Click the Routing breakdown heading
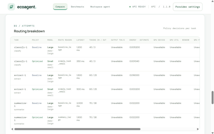Screen dimensions: 214x134 pyautogui.click(x=29, y=31)
